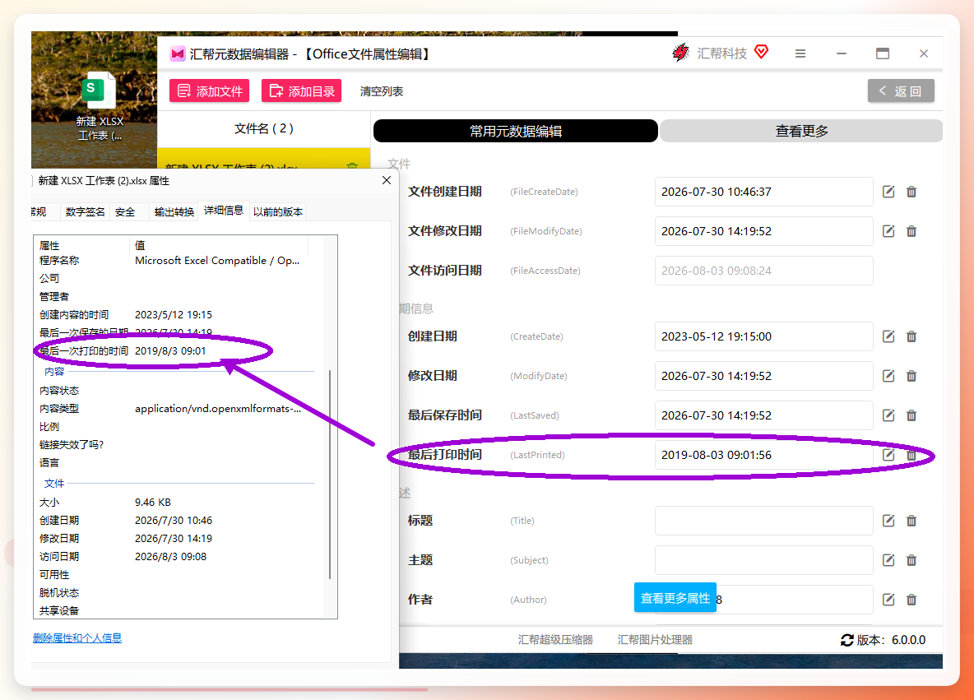Delete the 创建日期 CreateDate value icon
974x700 pixels.
coord(911,336)
